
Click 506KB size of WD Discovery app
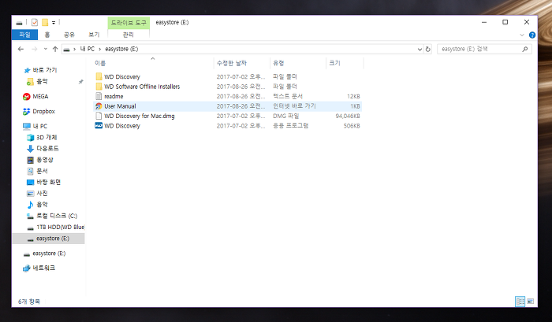352,126
